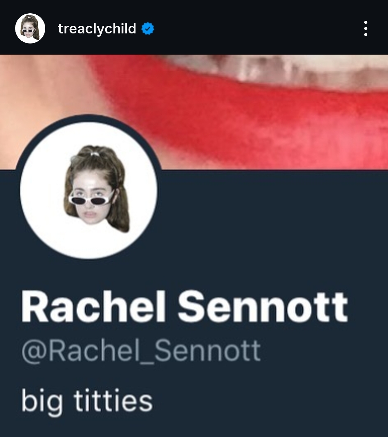The height and width of the screenshot is (437, 388).
Task: Click the blue verified badge
Action: click(148, 28)
